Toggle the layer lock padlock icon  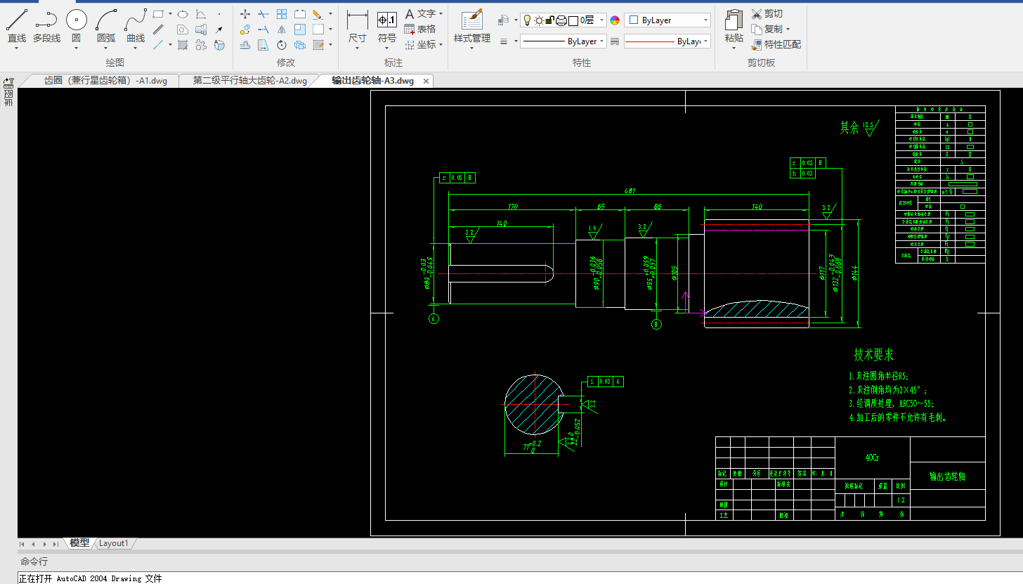coord(550,20)
